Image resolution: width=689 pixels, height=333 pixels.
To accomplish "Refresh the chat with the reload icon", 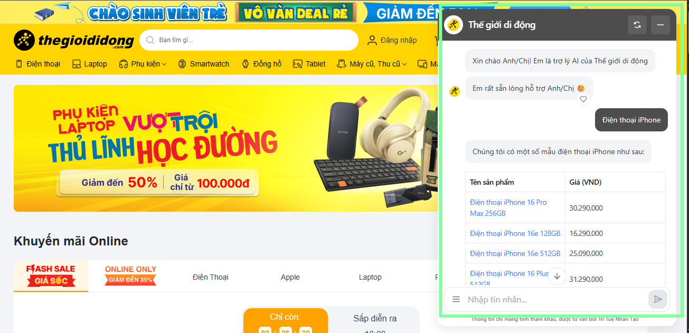I will pos(637,25).
